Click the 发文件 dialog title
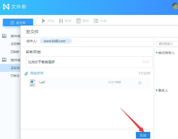Screen dimensions: 178x139 point(32,32)
